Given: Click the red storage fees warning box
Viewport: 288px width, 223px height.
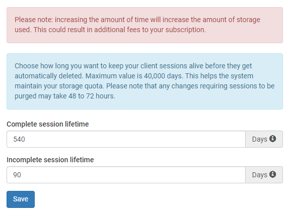Looking at the screenshot, I should pos(145,25).
